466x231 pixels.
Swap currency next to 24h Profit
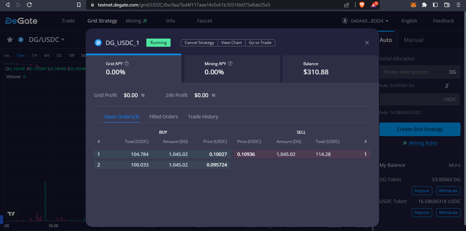(214, 95)
